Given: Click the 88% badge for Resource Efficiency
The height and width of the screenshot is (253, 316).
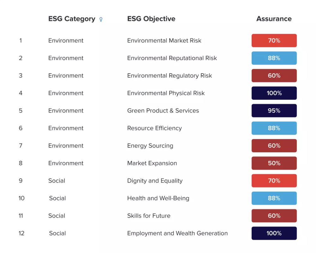Looking at the screenshot, I should 274,128.
